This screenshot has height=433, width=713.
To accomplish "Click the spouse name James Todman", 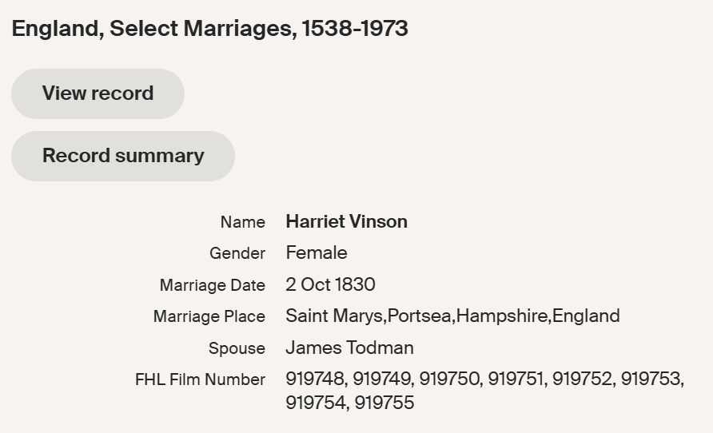I will point(349,348).
